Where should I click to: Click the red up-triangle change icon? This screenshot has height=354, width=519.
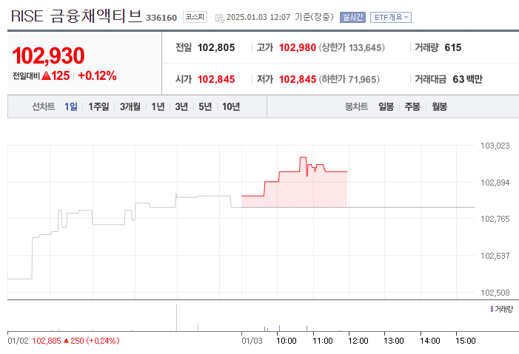click(47, 75)
